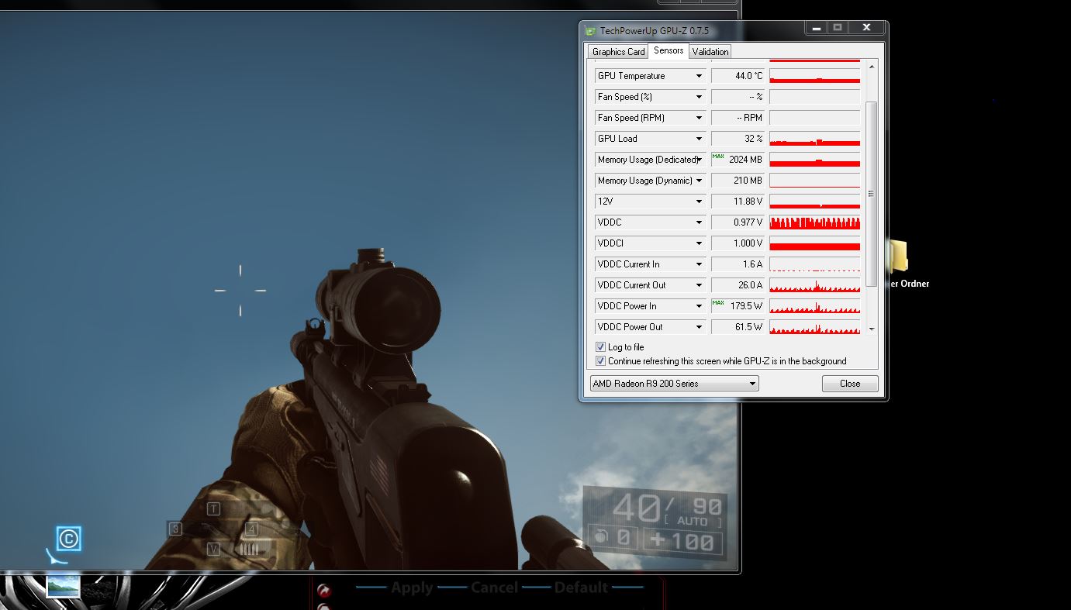Viewport: 1071px width, 610px height.
Task: Click the VDDC Current Out graph
Action: pos(814,285)
